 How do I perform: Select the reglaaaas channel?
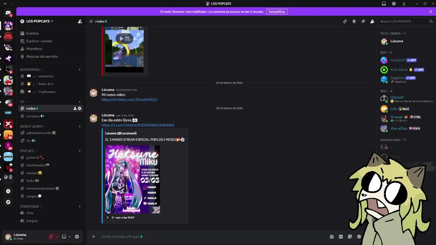pos(51,92)
